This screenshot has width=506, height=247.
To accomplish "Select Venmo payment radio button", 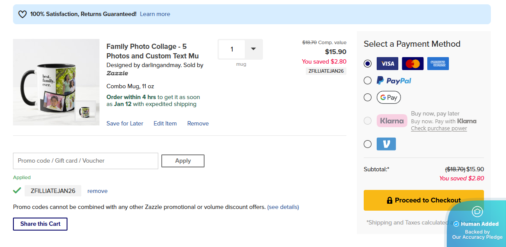I will pos(368,144).
